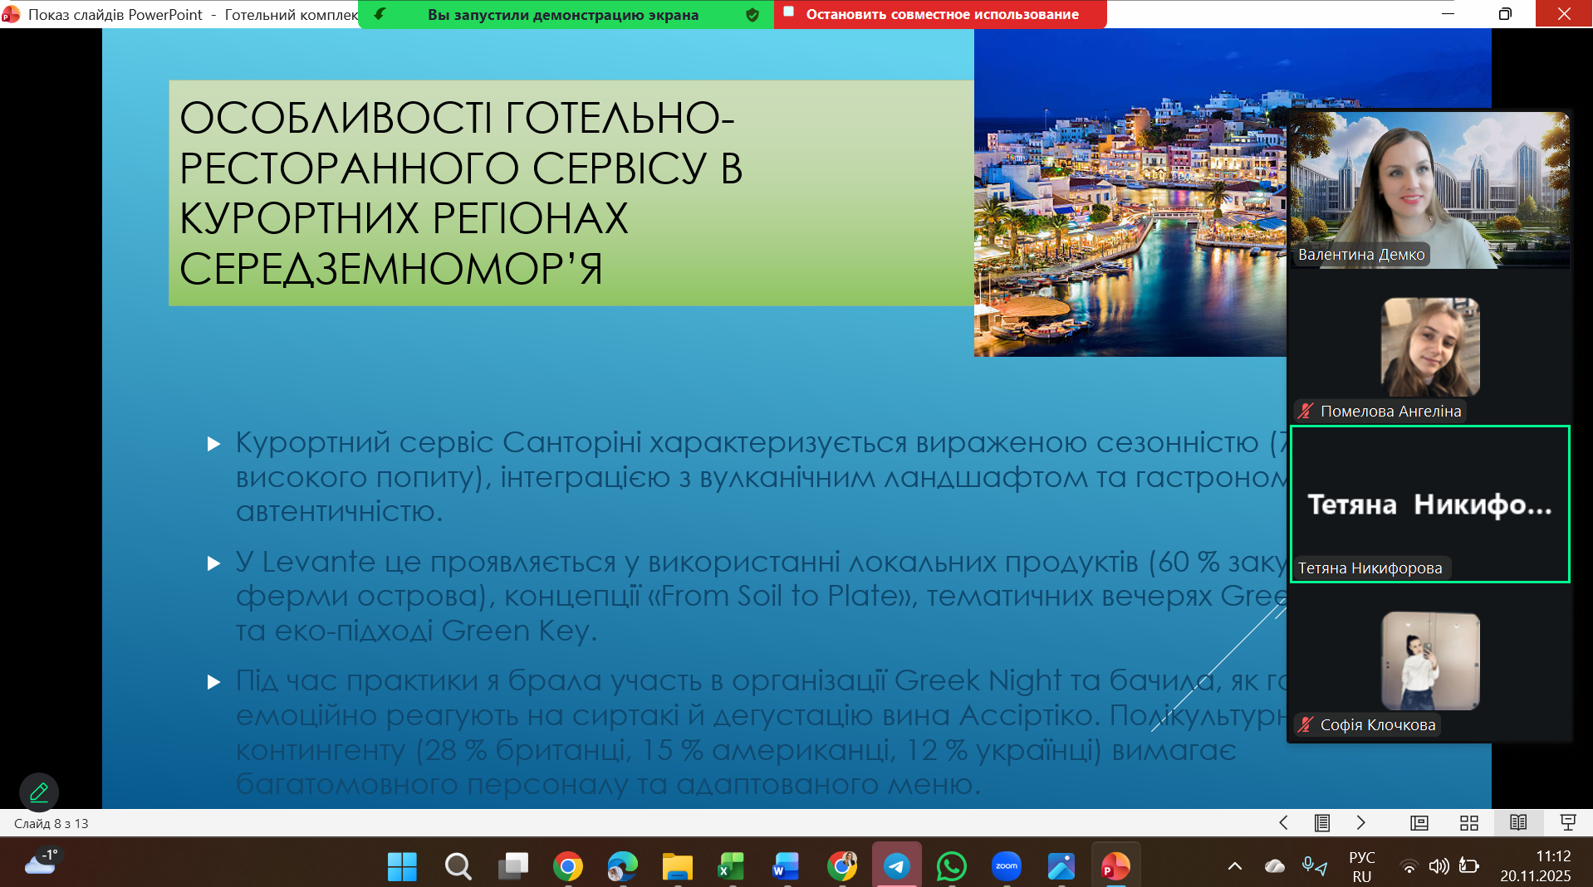Switch to PowerPoint on the taskbar
Image resolution: width=1593 pixels, height=887 pixels.
[1115, 866]
